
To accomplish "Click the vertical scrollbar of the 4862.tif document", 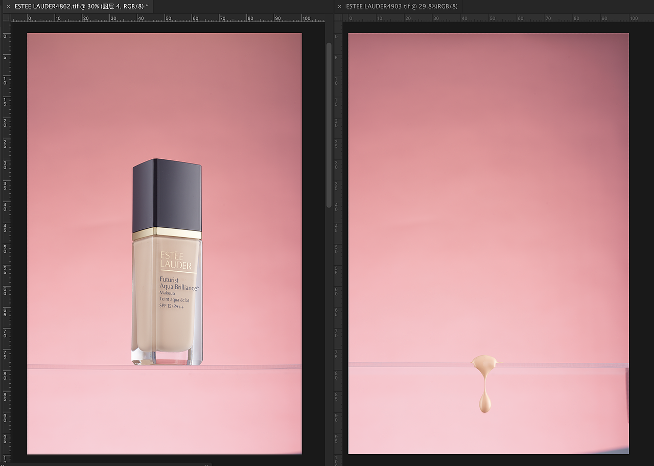I will tap(329, 125).
